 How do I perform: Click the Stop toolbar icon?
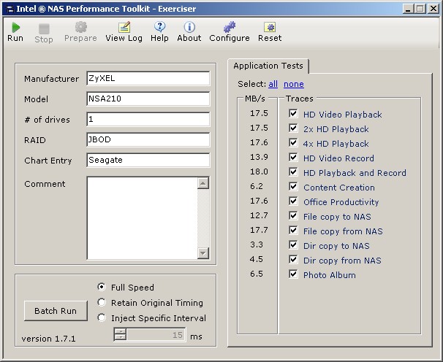[44, 28]
